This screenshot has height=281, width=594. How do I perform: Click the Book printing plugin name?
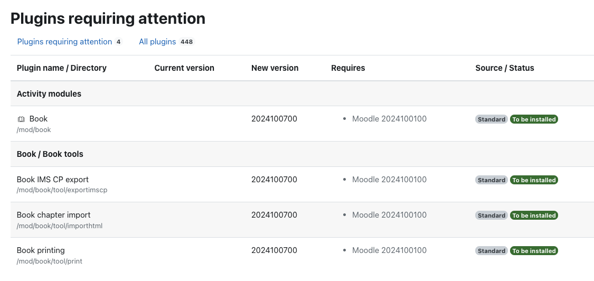[41, 250]
